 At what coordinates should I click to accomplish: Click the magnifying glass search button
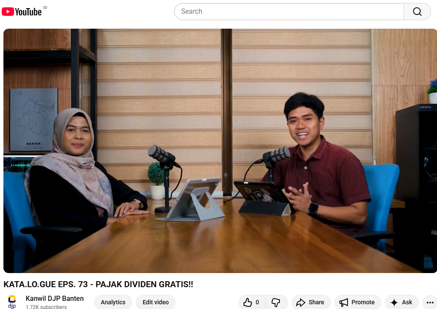[x=417, y=12]
